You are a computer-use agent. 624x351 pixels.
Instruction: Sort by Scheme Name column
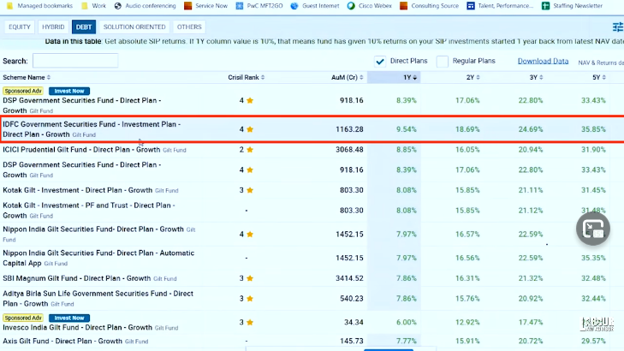click(27, 77)
